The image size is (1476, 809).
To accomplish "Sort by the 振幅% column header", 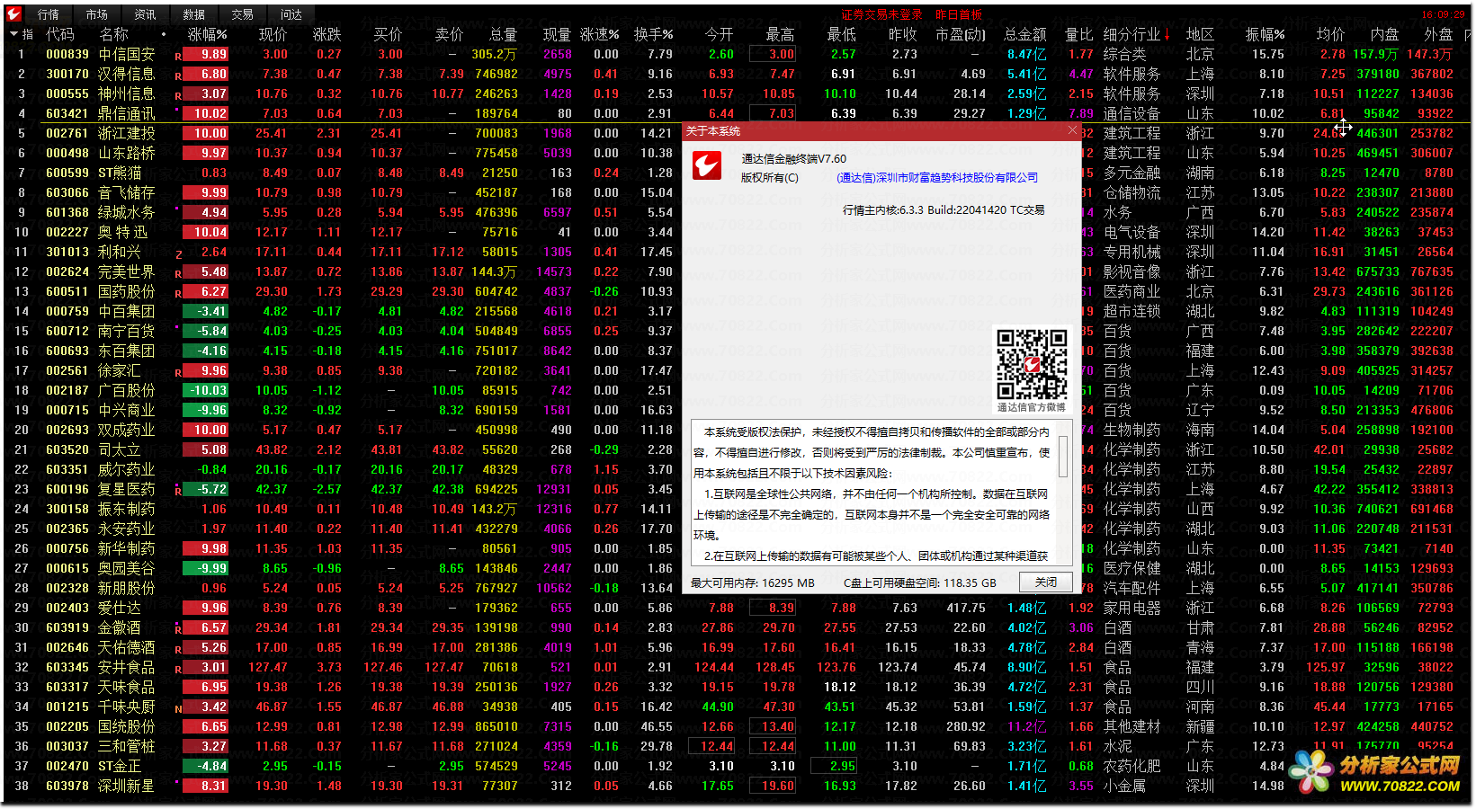I will (x=1265, y=35).
